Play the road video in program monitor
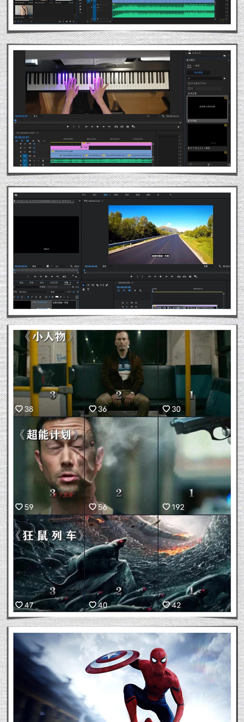 (x=161, y=277)
